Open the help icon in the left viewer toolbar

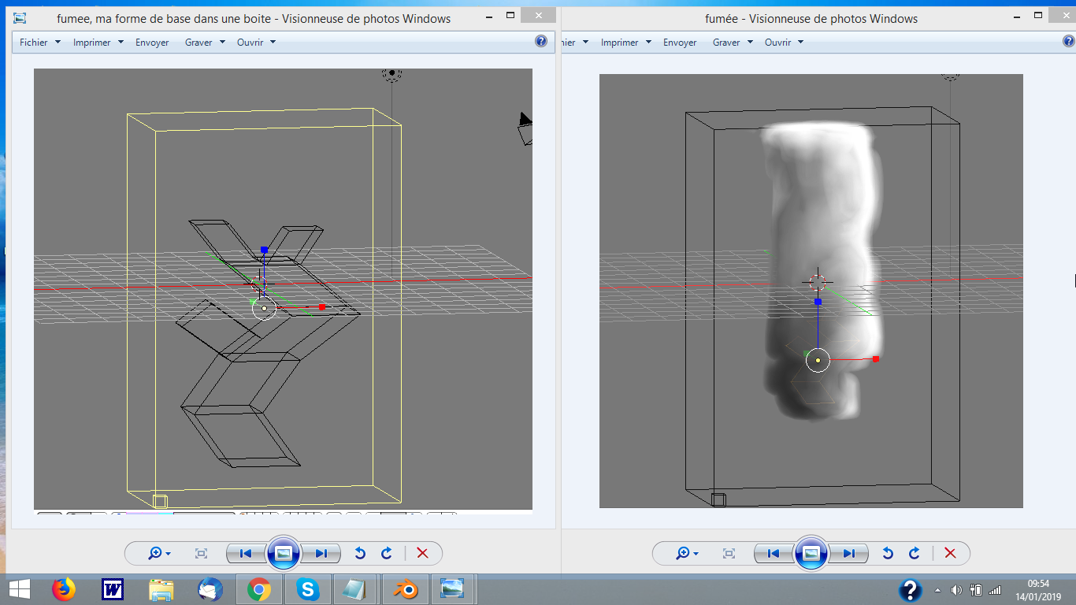tap(541, 42)
